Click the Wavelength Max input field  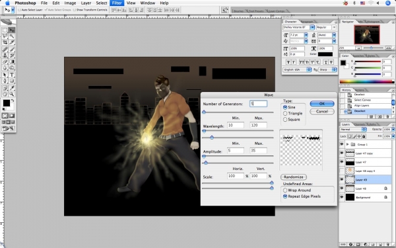258,125
